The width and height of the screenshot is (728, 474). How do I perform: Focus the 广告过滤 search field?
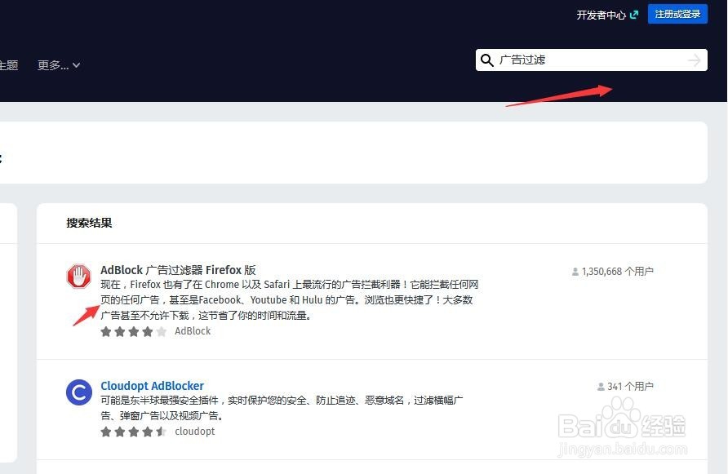tap(591, 60)
